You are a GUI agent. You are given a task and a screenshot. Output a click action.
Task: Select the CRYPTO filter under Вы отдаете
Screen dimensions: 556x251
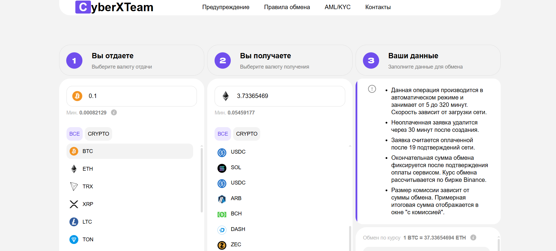98,134
